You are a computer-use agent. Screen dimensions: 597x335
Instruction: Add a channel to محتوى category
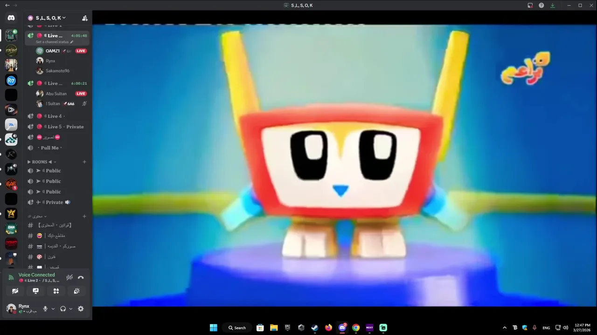[x=84, y=216]
